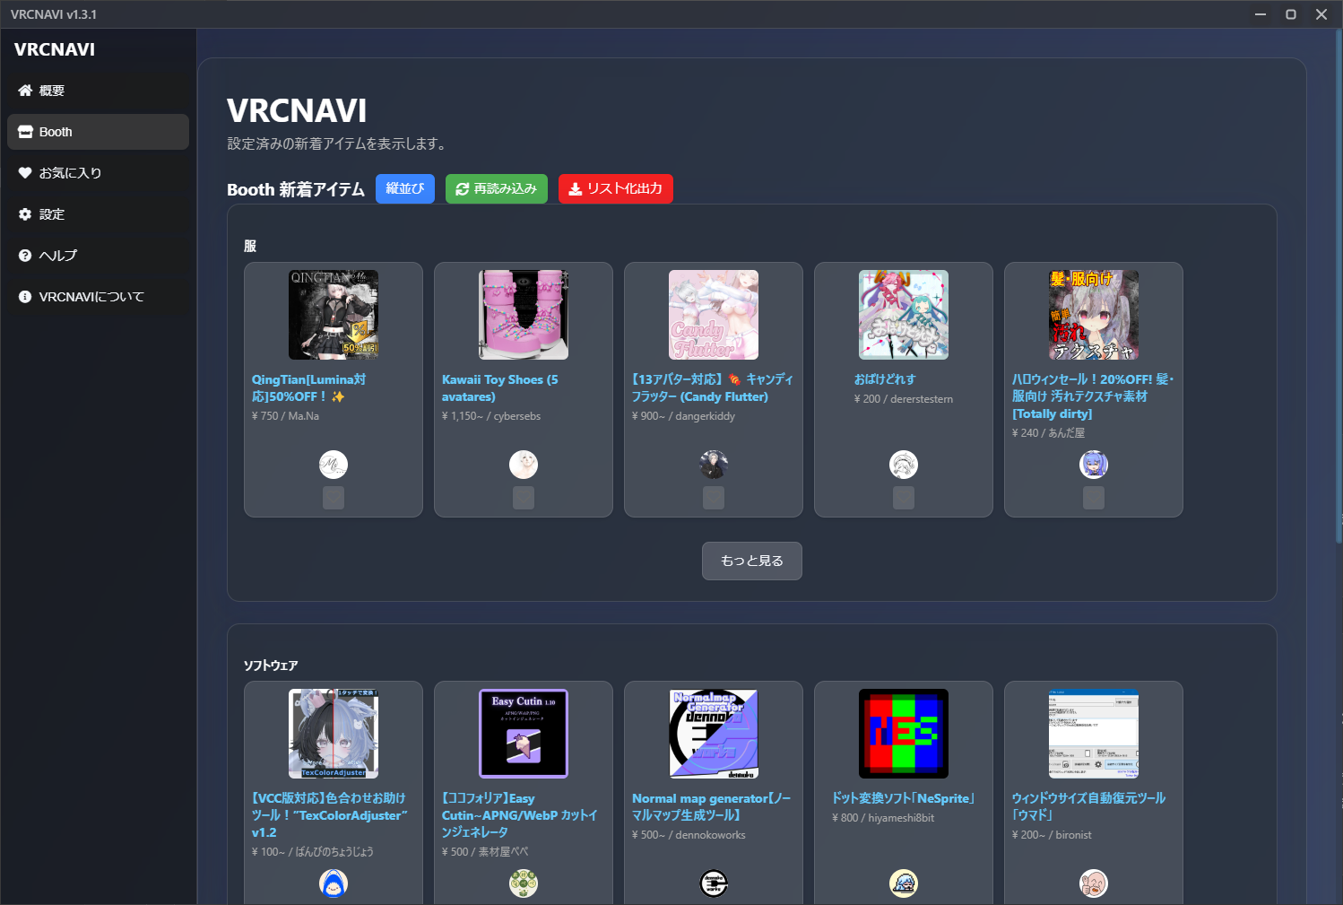
Task: Click the gear icon next to 設定
Action: (25, 214)
